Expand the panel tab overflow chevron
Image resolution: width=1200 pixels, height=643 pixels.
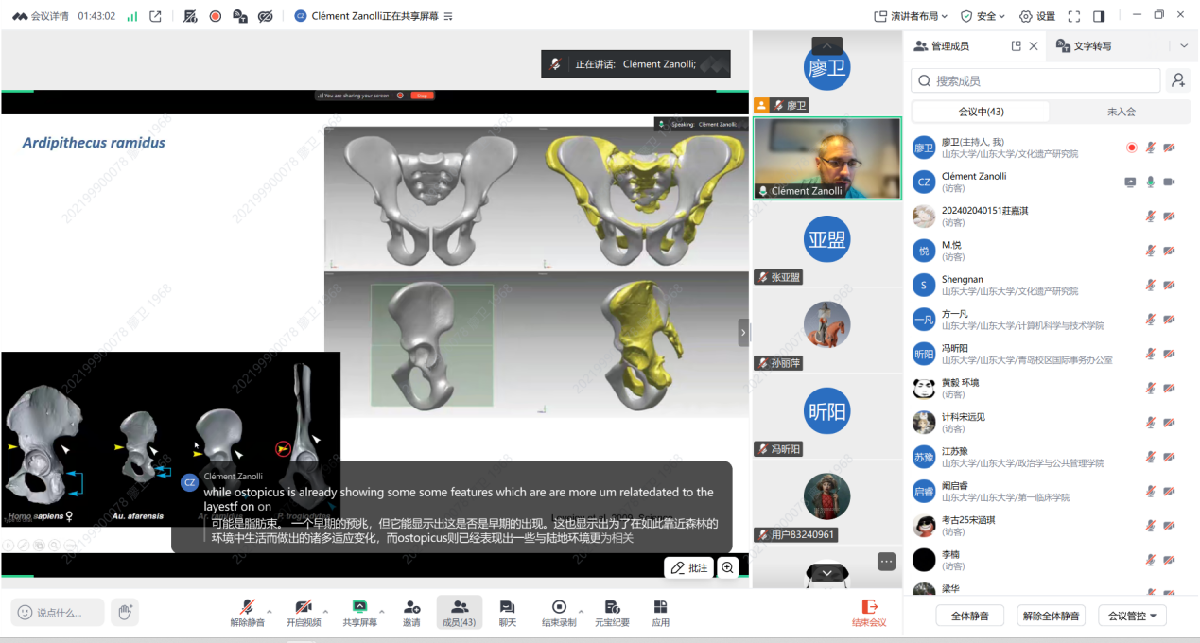(x=1184, y=45)
